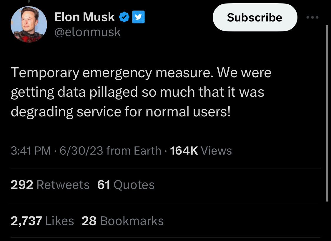Screen dimensions: 331x241
Task: Click the Twitter bird affiliation badge
Action: 138,18
